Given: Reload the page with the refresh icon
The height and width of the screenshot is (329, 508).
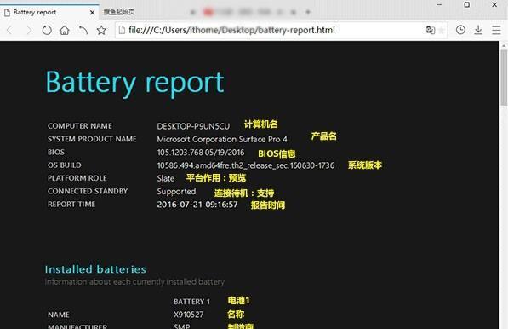Looking at the screenshot, I should point(47,30).
